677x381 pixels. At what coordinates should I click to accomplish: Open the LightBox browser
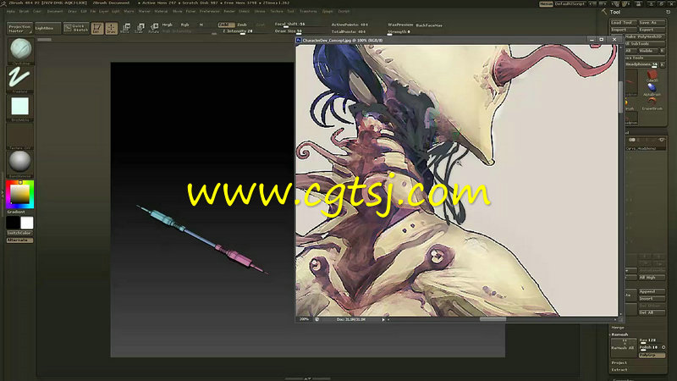[44, 28]
